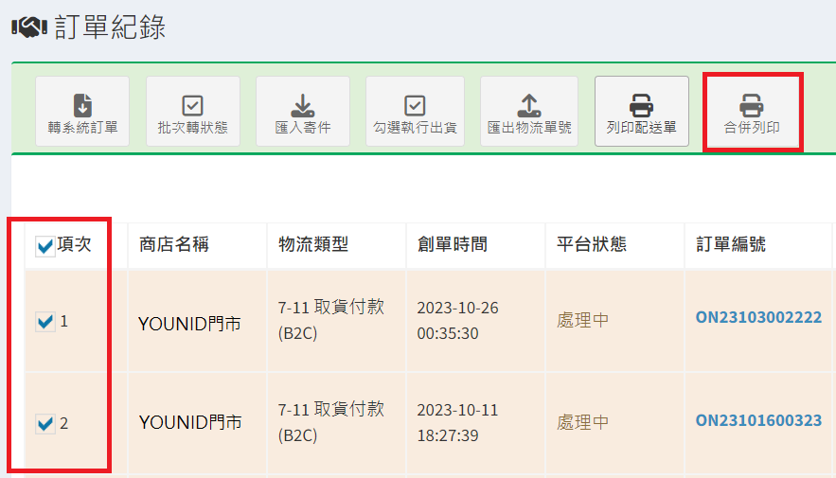
Task: Click the 匯入寄件 import arrow icon
Action: pos(302,104)
